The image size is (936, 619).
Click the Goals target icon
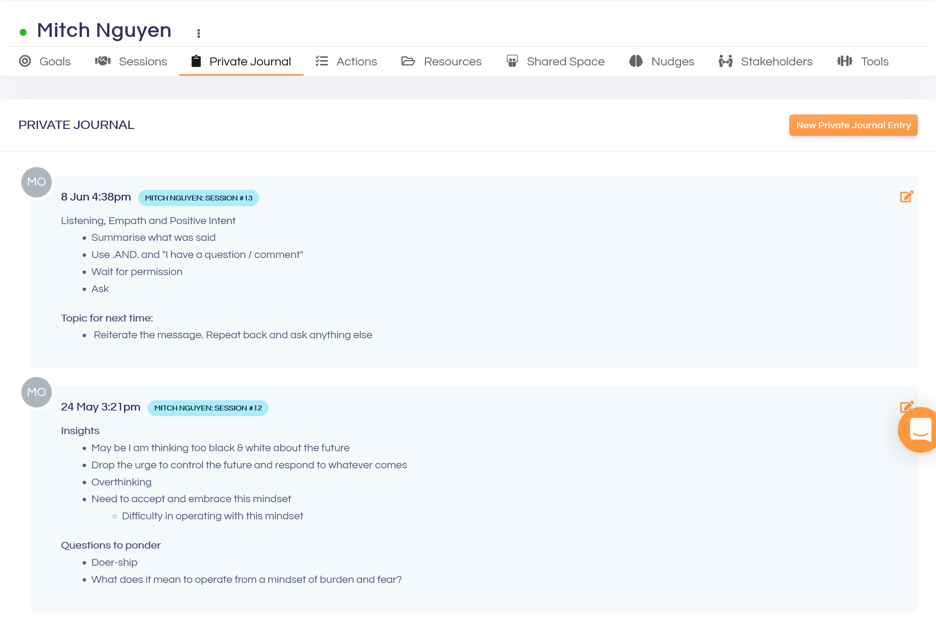pyautogui.click(x=25, y=61)
